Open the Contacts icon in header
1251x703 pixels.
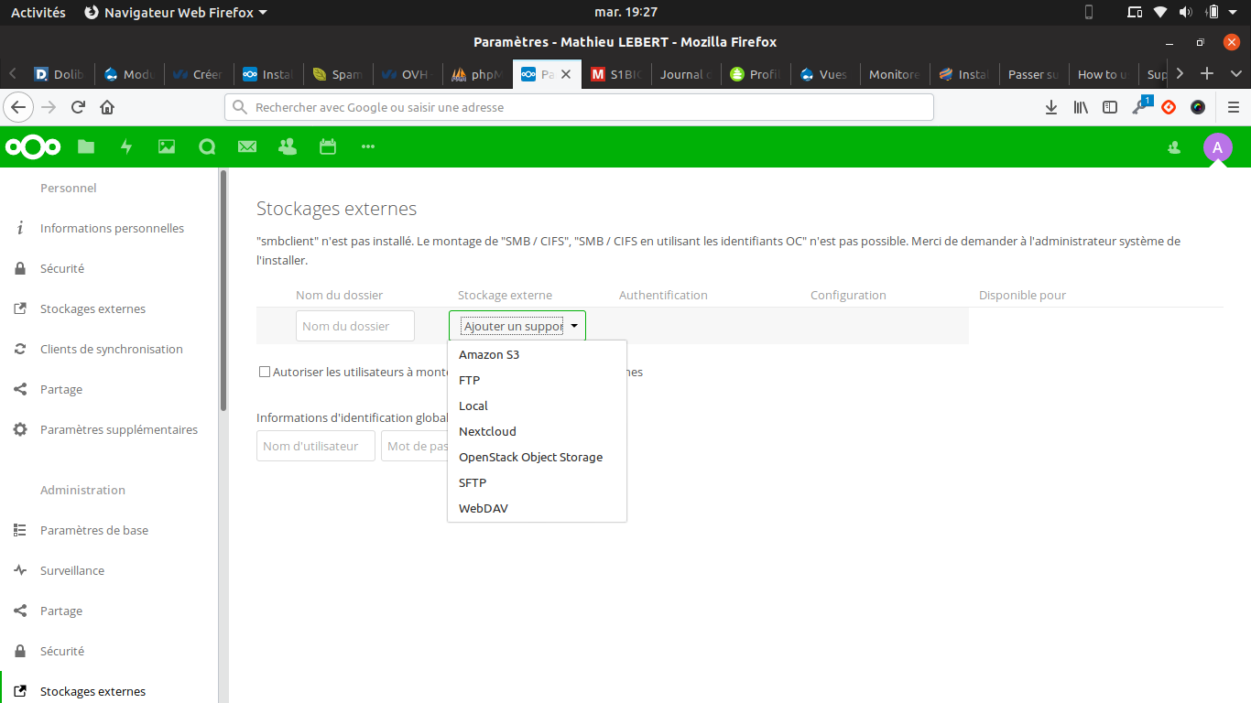pos(288,146)
